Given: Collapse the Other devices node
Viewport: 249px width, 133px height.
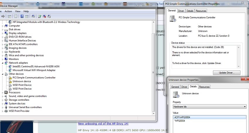Looking at the screenshot, I should (3, 74).
